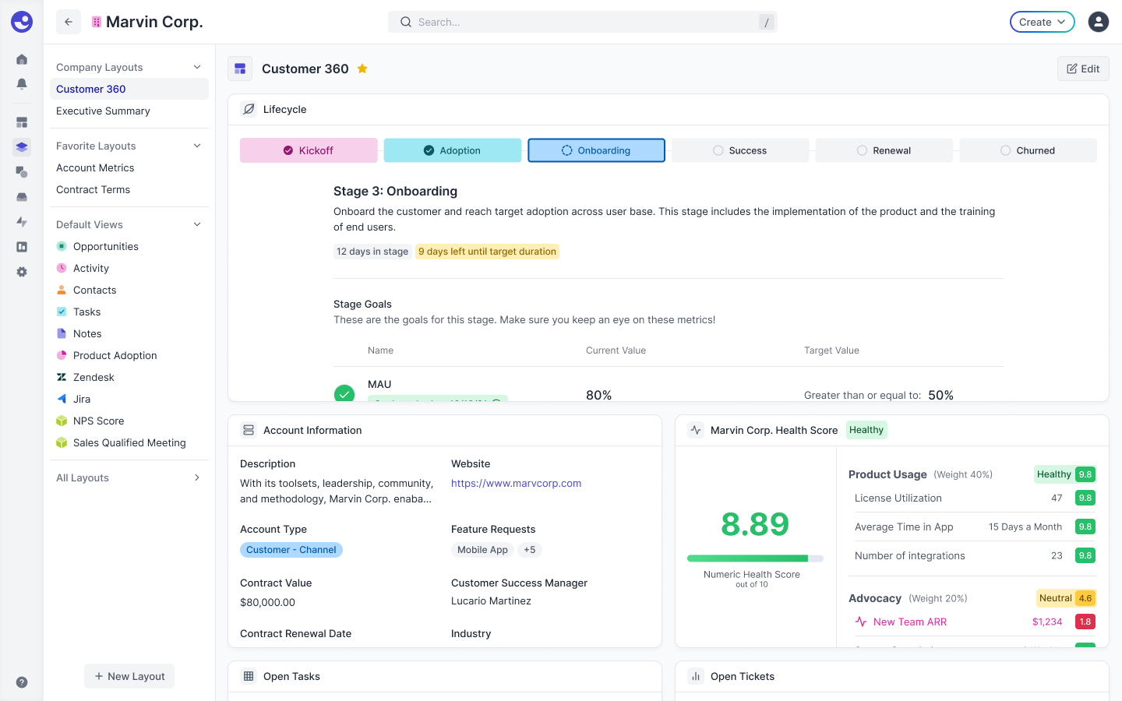
Task: Open settings via the gear icon
Action: pos(22,272)
